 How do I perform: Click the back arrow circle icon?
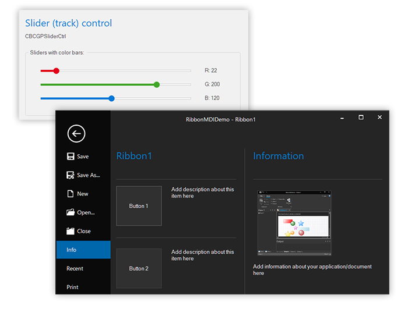[x=76, y=133]
